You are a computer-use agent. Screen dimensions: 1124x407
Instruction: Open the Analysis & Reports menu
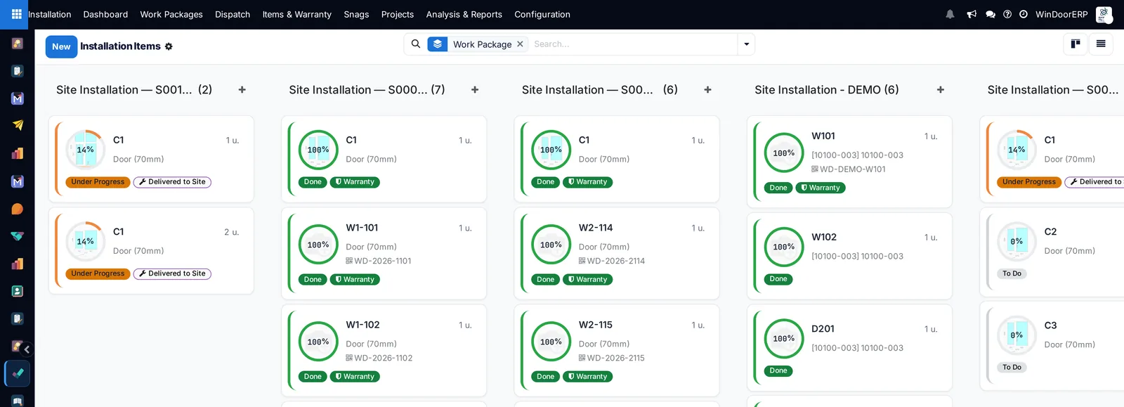pos(464,14)
